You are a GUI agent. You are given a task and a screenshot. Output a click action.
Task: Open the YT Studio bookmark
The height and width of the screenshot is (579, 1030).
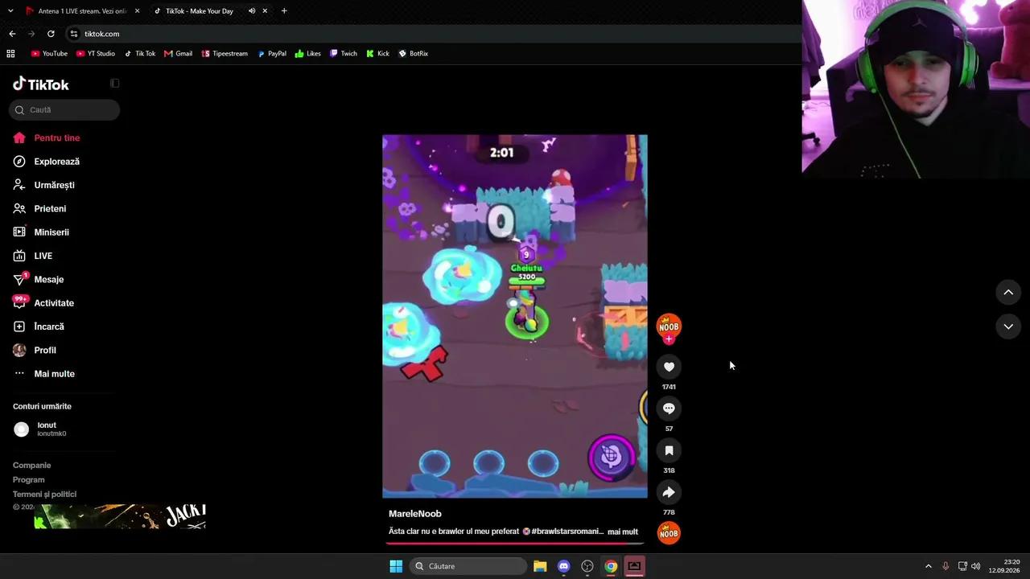[x=96, y=54]
